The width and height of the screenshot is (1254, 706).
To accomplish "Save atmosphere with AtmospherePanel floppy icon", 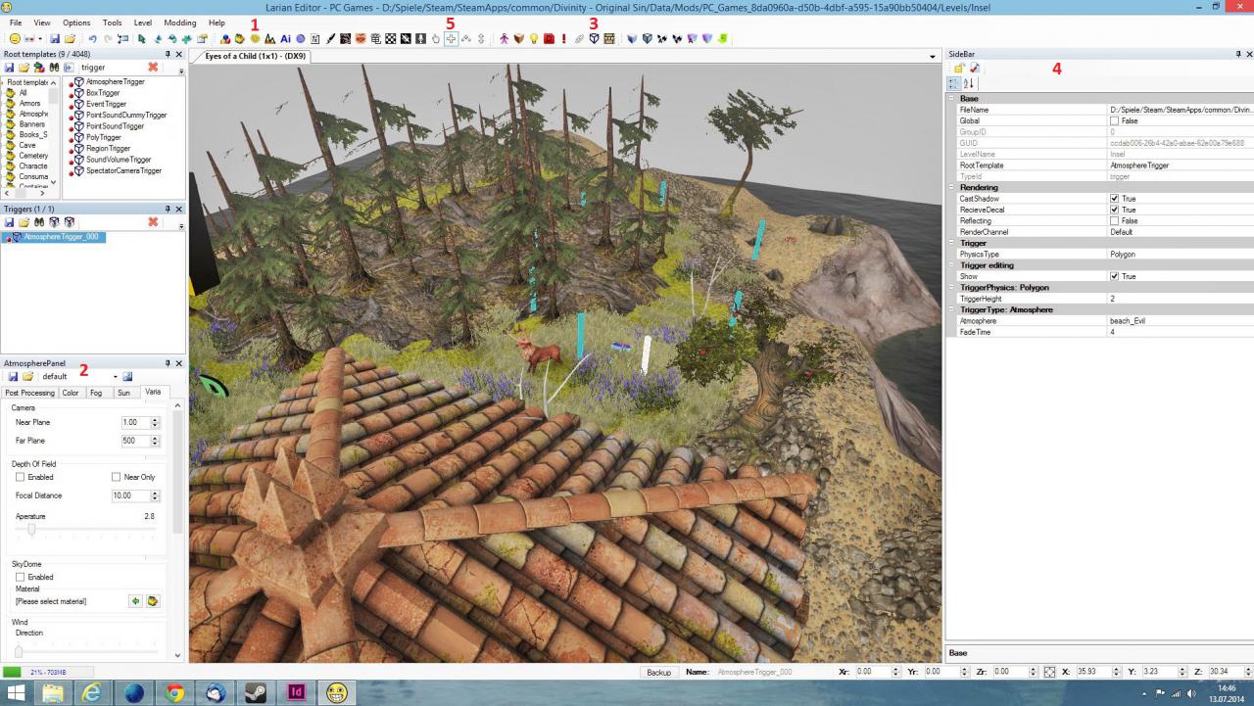I will pyautogui.click(x=13, y=376).
